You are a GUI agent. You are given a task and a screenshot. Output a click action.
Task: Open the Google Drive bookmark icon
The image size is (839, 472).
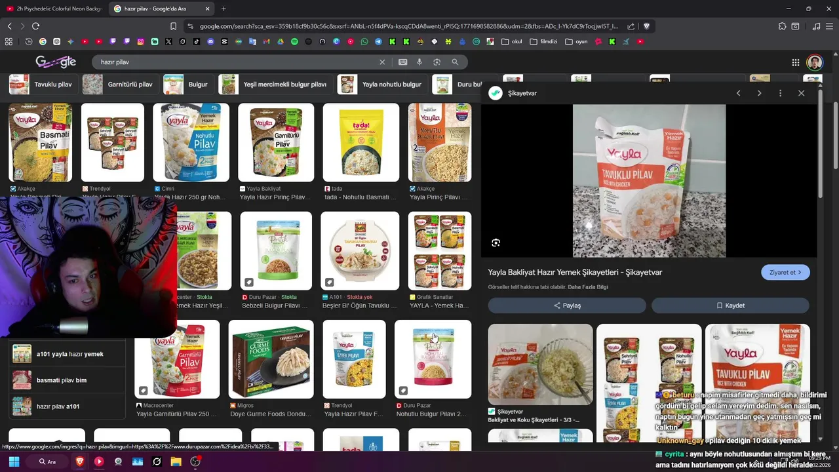[x=280, y=41]
